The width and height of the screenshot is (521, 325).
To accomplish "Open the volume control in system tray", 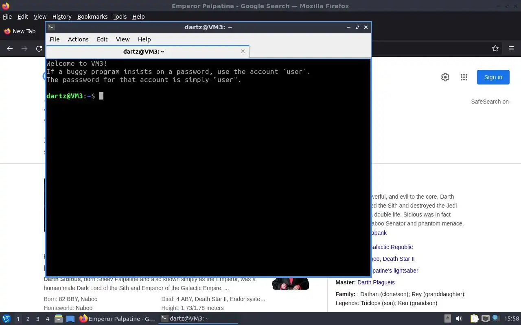I will coord(459,319).
